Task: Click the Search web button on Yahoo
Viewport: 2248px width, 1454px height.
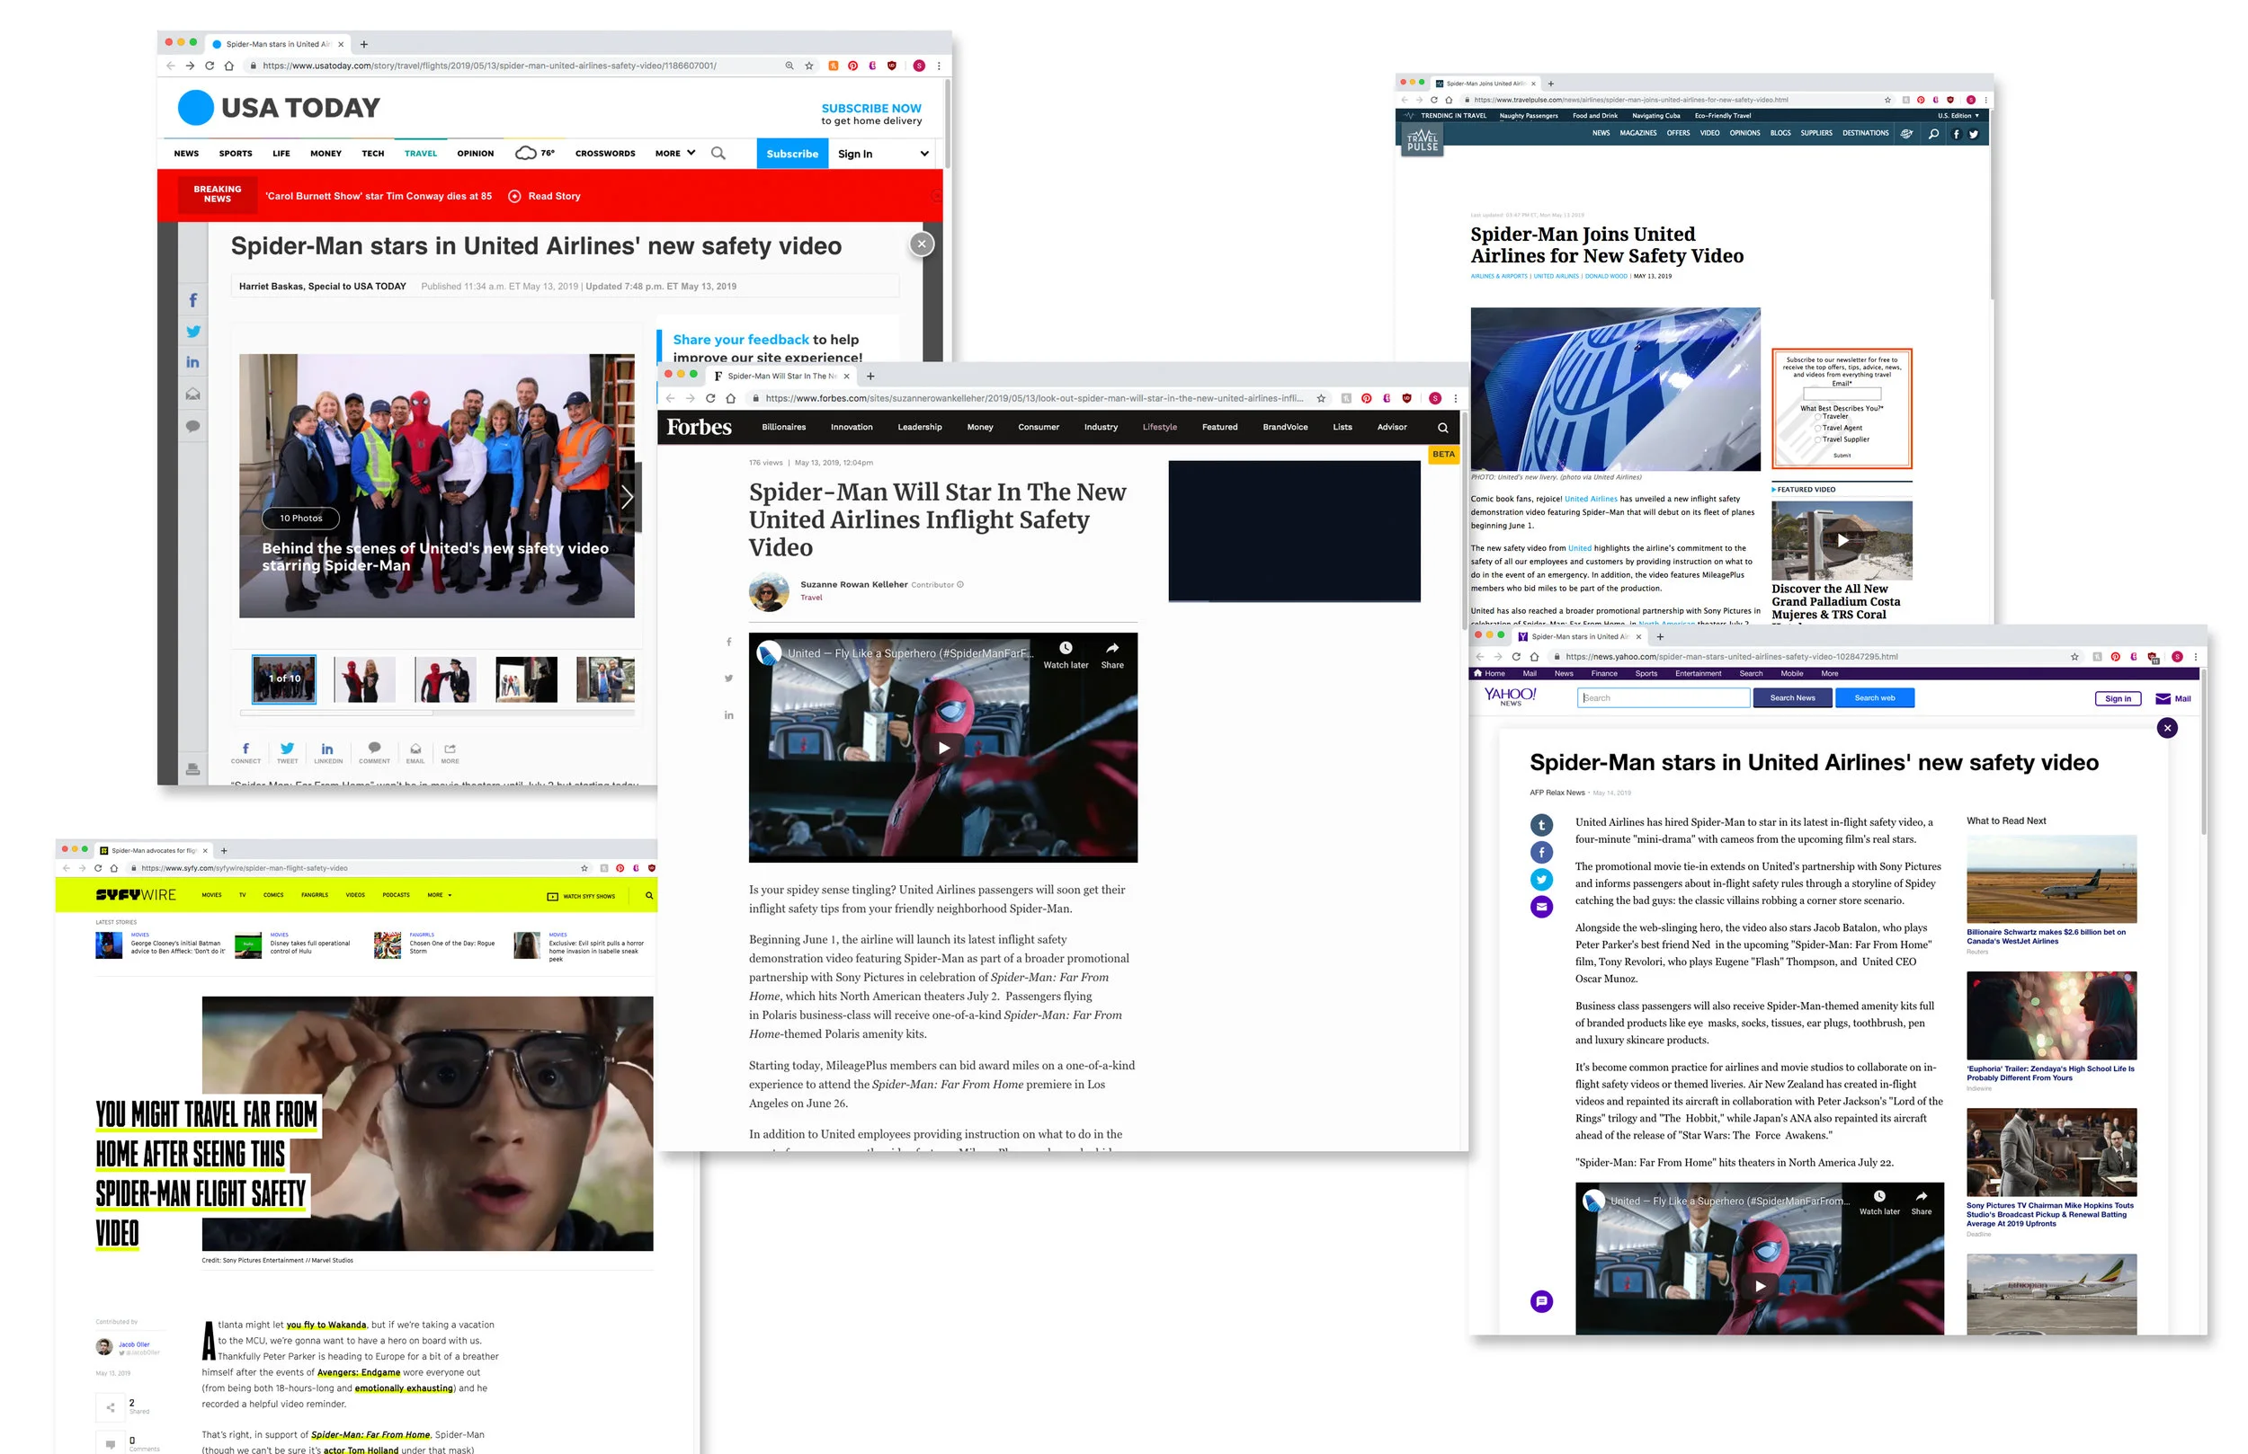Action: coord(1874,698)
